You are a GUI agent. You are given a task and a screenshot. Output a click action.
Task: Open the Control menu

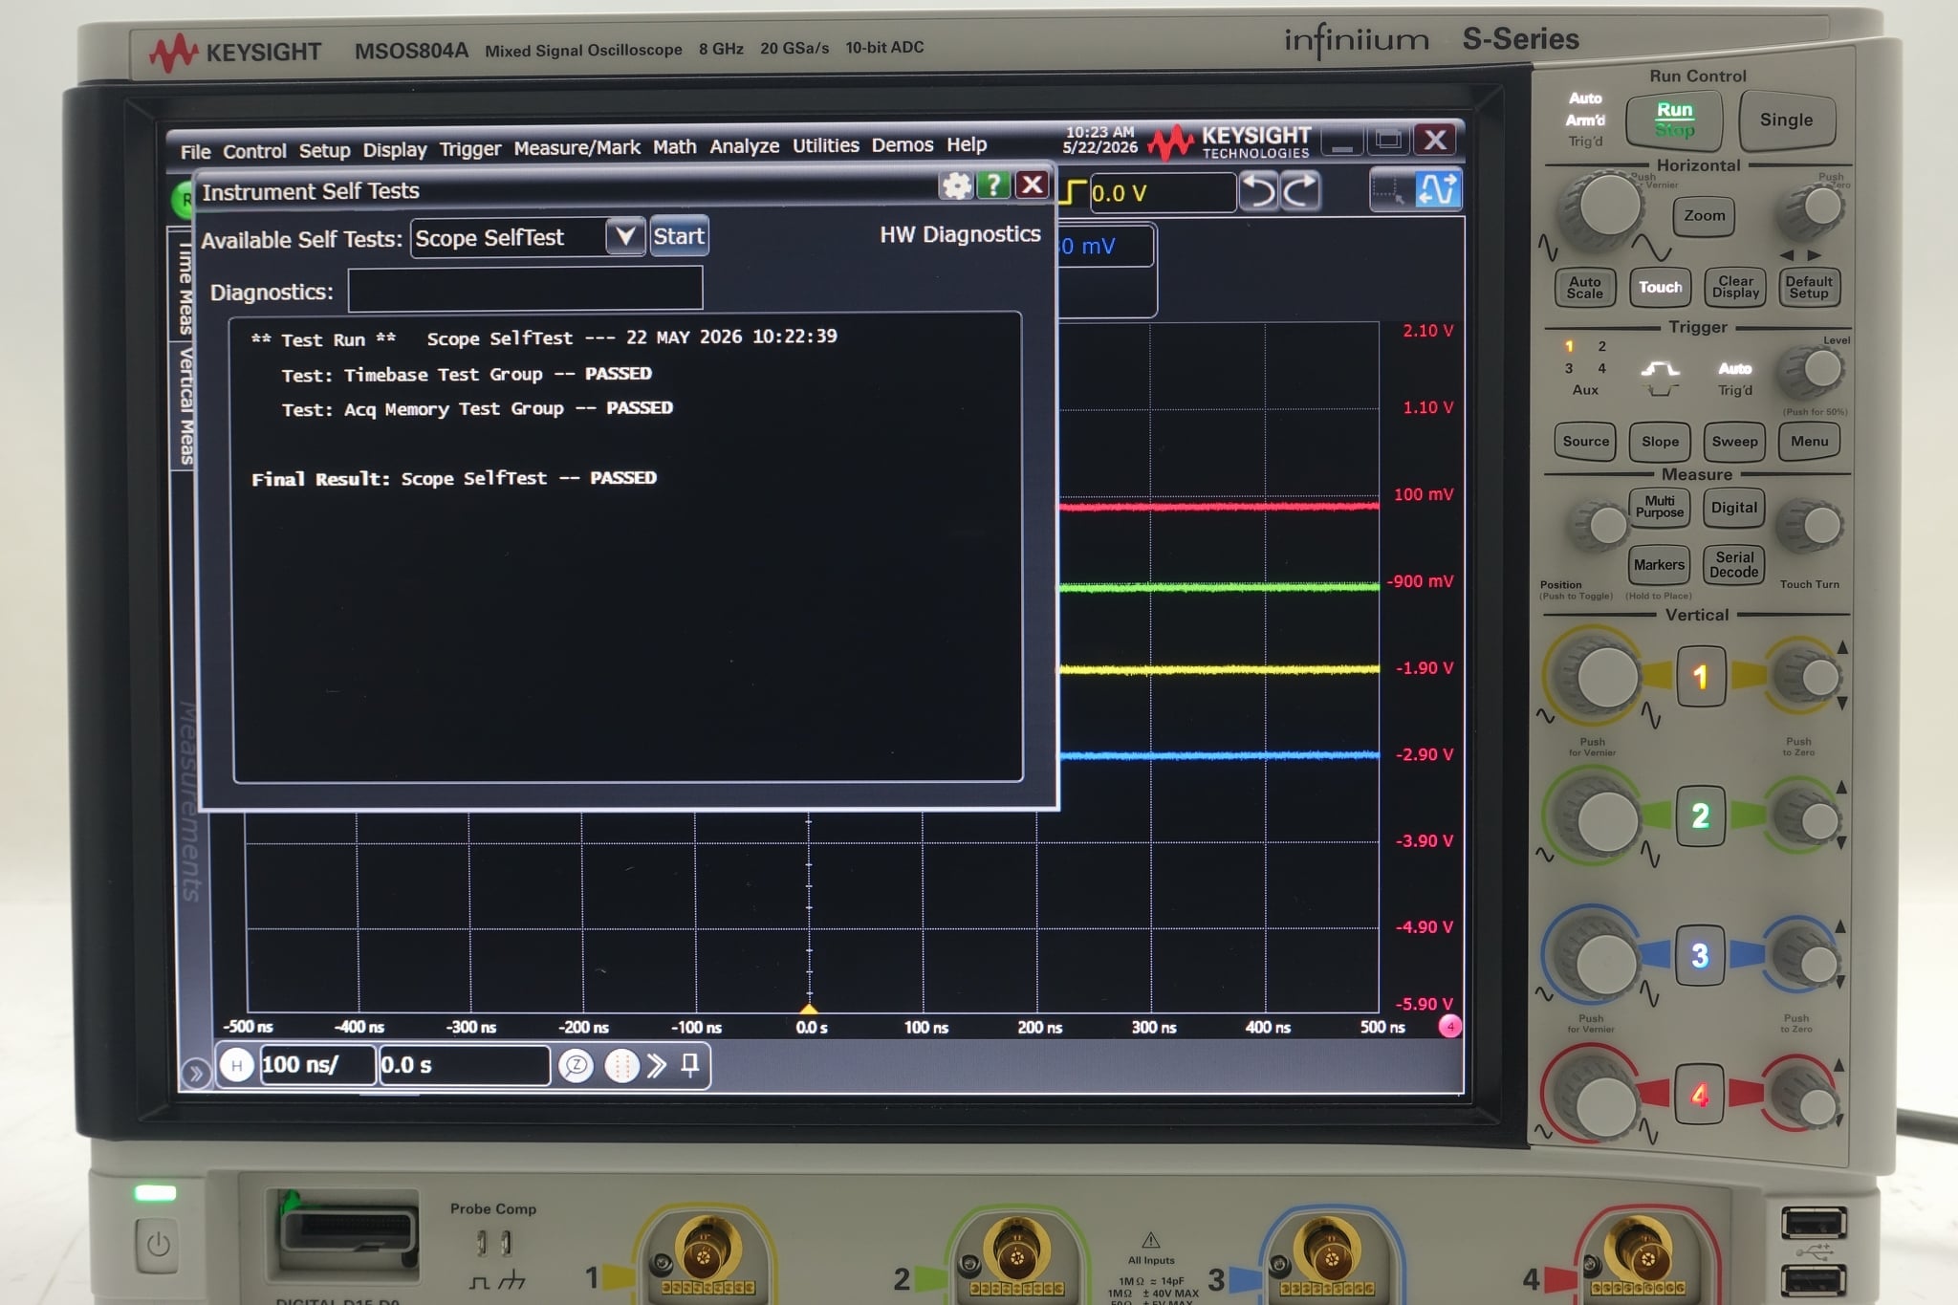pyautogui.click(x=254, y=151)
